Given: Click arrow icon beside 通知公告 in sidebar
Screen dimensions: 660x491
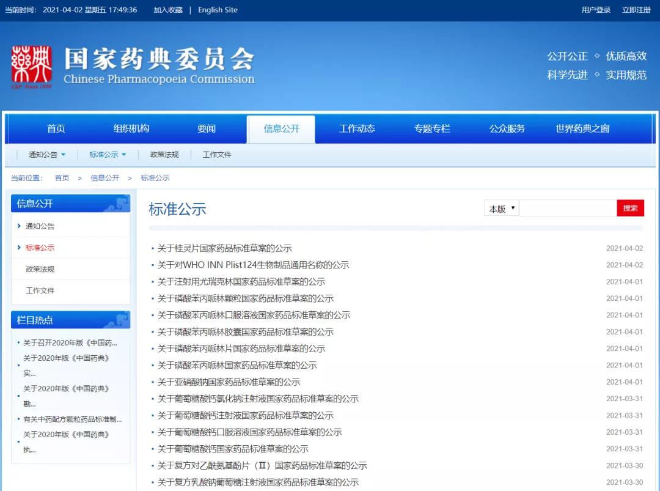Looking at the screenshot, I should 19,226.
